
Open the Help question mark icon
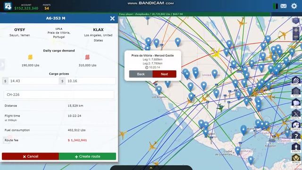pyautogui.click(x=296, y=136)
